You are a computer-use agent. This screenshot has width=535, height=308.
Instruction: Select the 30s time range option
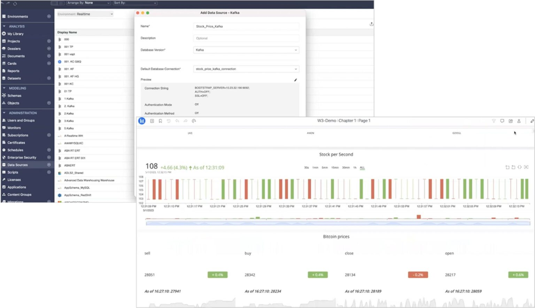[x=306, y=168]
